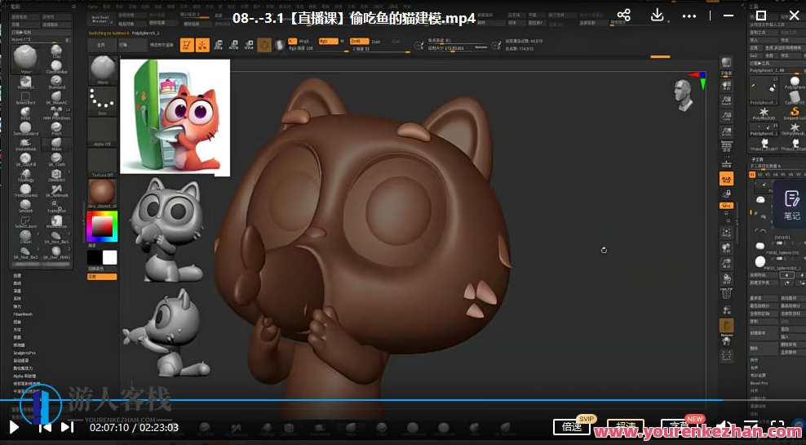The height and width of the screenshot is (445, 806).
Task: Select the SnakeHook brush
Action: coord(25,144)
